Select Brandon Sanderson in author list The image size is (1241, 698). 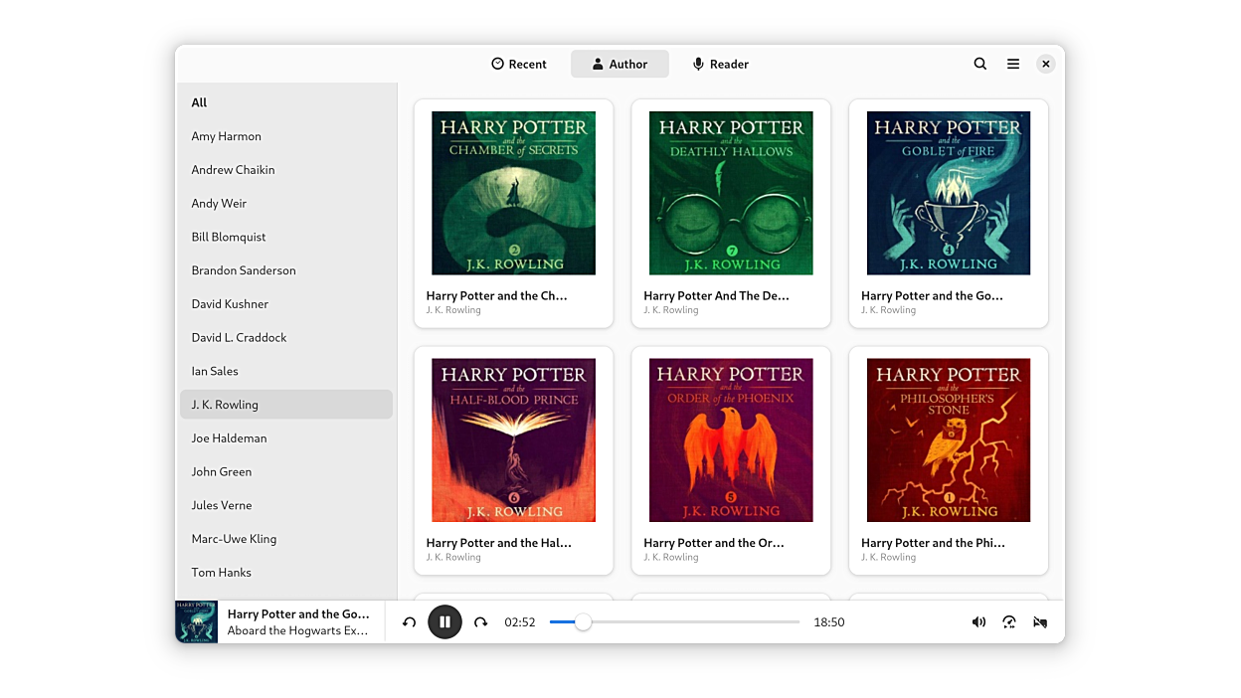[244, 270]
